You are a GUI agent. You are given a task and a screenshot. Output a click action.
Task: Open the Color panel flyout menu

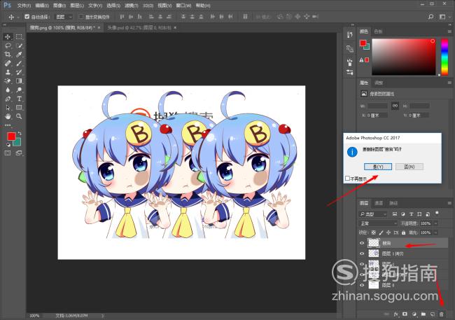[x=449, y=32]
